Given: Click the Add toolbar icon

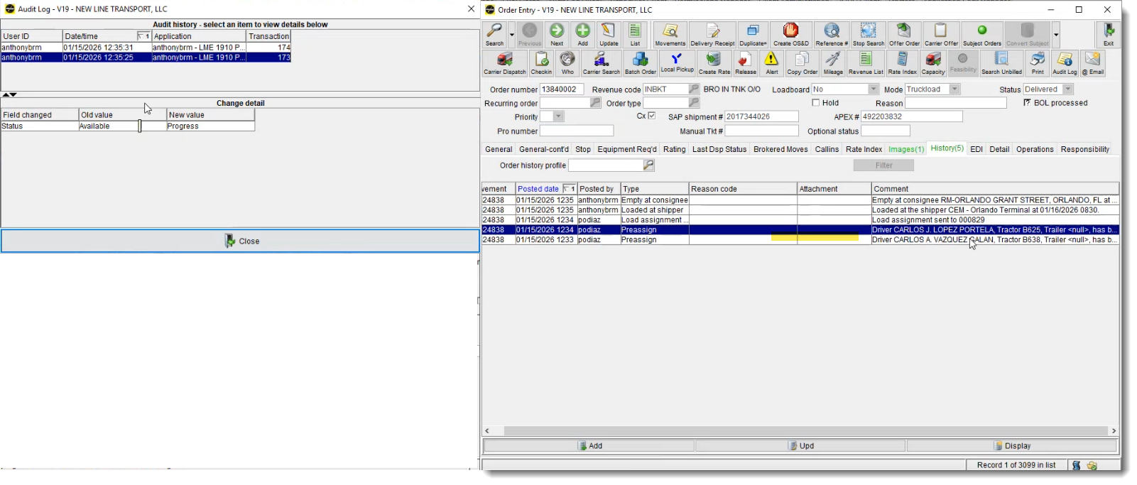Looking at the screenshot, I should [x=582, y=34].
